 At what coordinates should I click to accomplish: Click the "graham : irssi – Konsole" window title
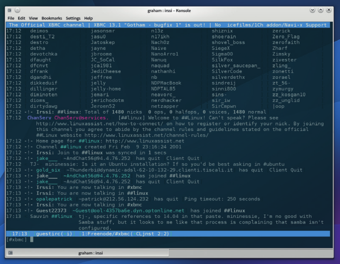click(169, 11)
